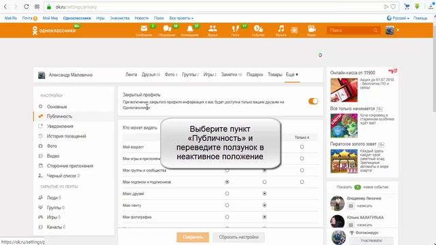Select 'Только я' for Мои игры и приложения

pyautogui.click(x=302, y=159)
